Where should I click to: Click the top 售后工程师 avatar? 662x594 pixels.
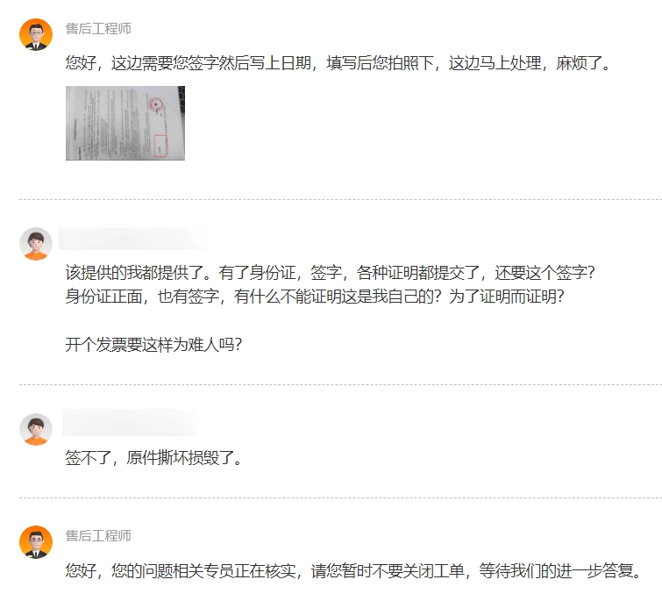point(36,34)
